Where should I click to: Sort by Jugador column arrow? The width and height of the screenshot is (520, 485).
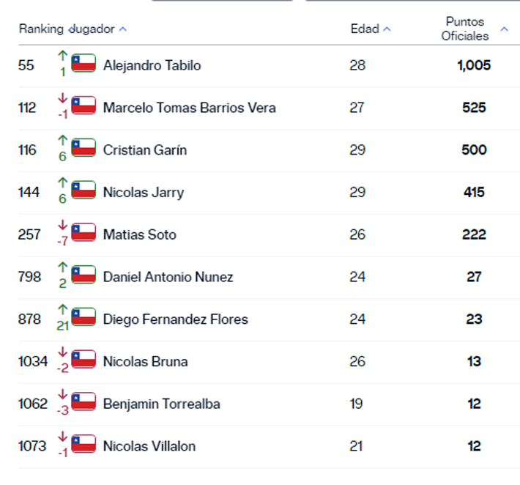[123, 29]
